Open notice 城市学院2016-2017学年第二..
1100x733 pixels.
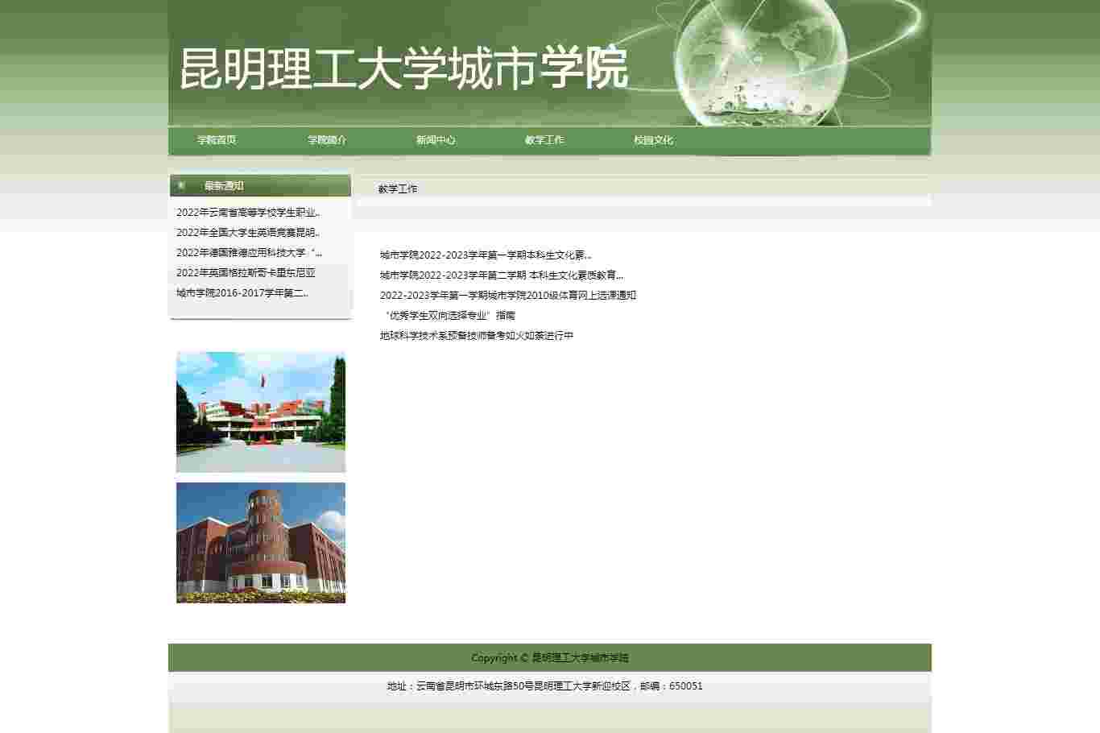[x=242, y=293]
